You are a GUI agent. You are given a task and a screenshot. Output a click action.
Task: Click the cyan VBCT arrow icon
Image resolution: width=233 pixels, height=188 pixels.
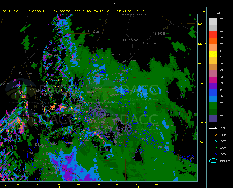pos(213,141)
